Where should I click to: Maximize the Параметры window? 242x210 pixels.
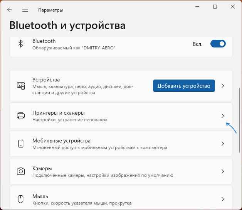215,7
